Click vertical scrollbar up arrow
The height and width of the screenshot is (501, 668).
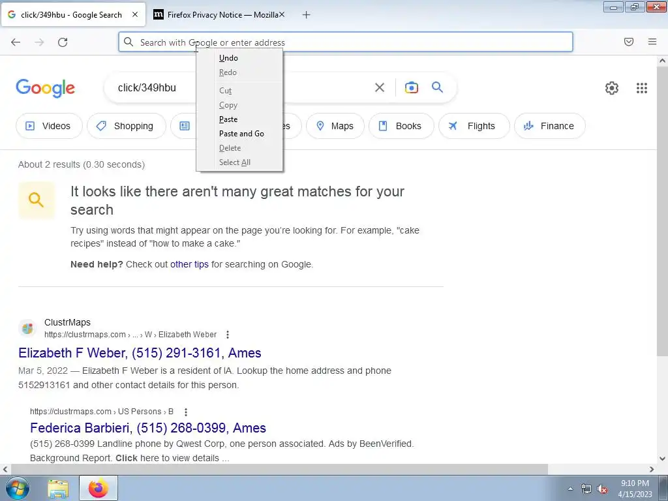[662, 61]
